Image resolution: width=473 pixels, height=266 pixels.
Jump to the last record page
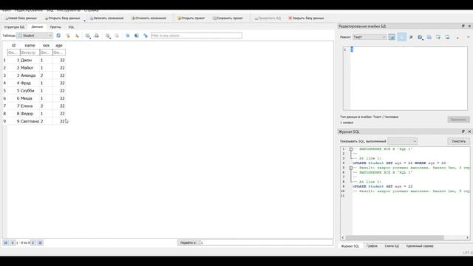[x=40, y=242]
